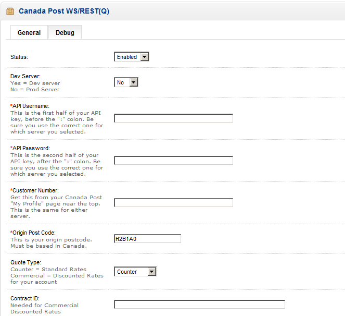Click the Contract ID: label

pyautogui.click(x=25, y=298)
